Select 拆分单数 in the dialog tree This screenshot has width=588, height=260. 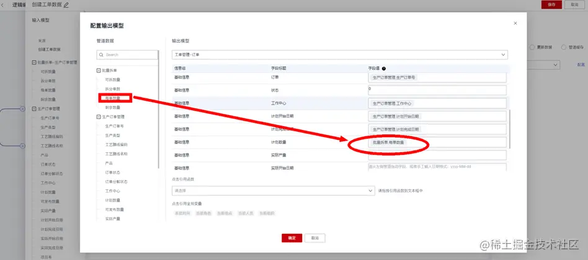(x=112, y=89)
